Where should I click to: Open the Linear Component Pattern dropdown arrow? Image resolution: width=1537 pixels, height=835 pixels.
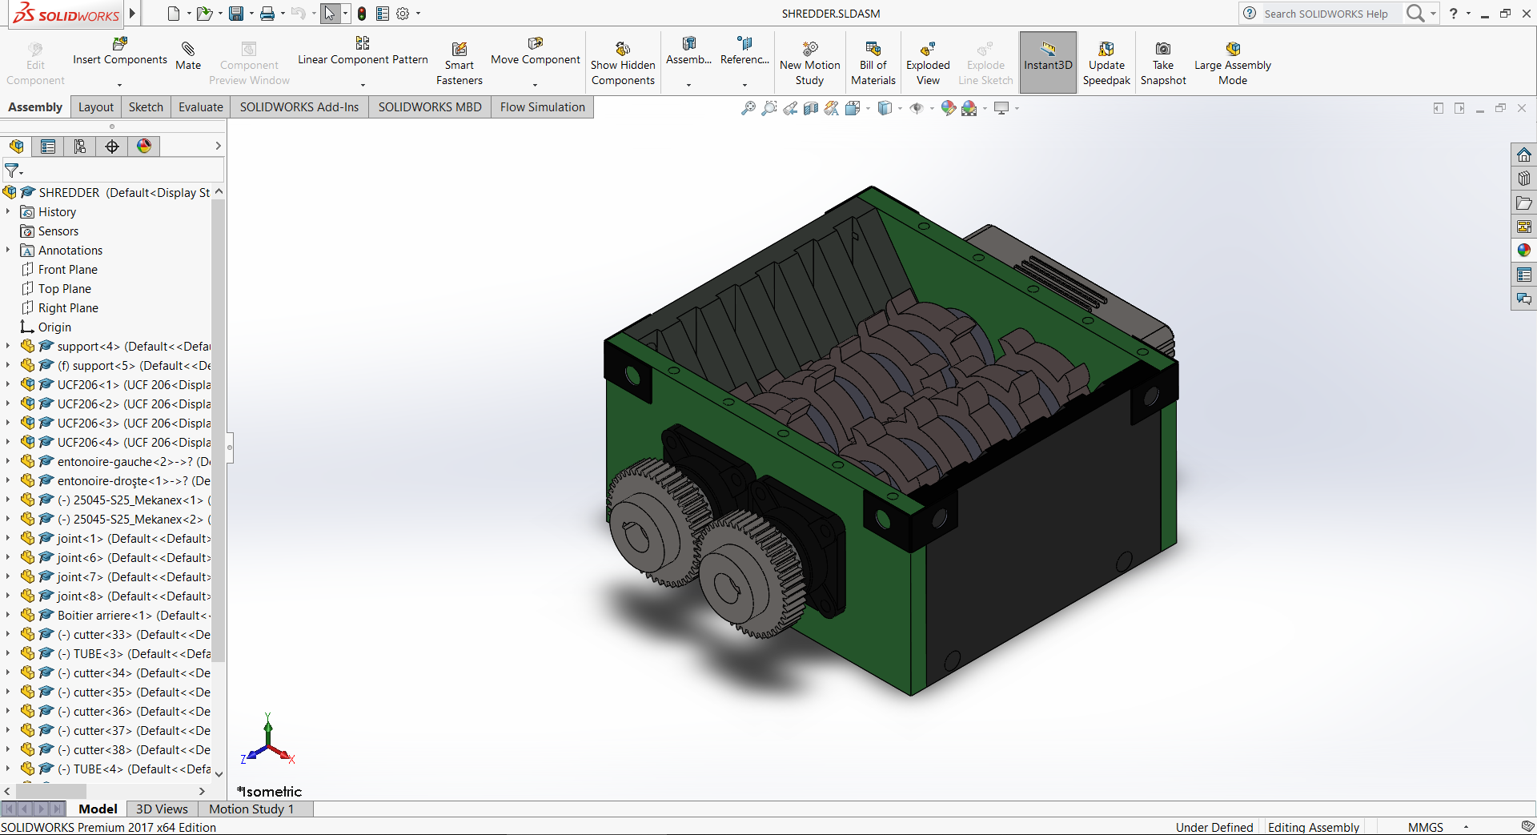pos(363,85)
